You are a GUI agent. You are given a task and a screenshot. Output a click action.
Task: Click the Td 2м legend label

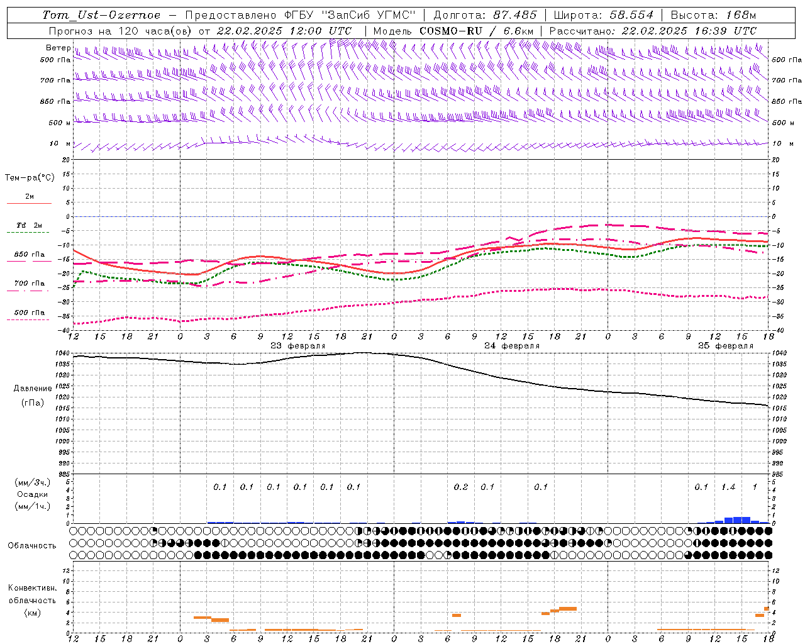(x=29, y=225)
